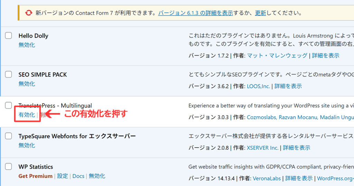Screen dimensions: 354x186
Task: Visit LOOS,Inc. author page
Action: (x=258, y=86)
